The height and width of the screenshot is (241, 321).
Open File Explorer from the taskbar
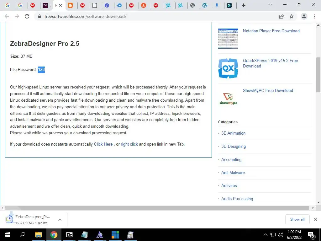pyautogui.click(x=38, y=235)
